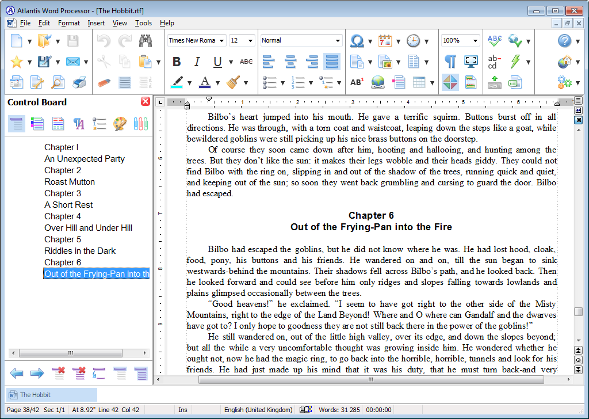Click the New document icon
589x419 pixels.
tap(16, 41)
